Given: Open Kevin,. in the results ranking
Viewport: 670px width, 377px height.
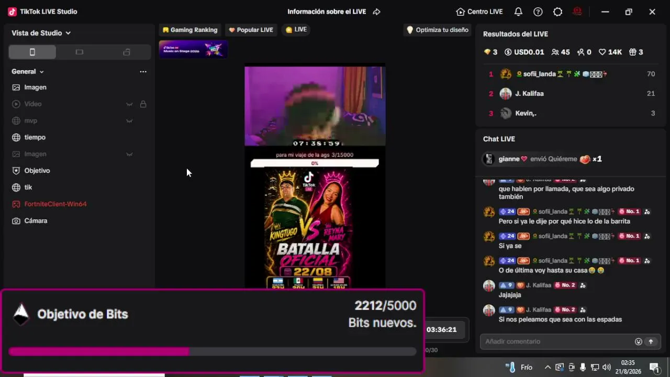Looking at the screenshot, I should [x=572, y=113].
